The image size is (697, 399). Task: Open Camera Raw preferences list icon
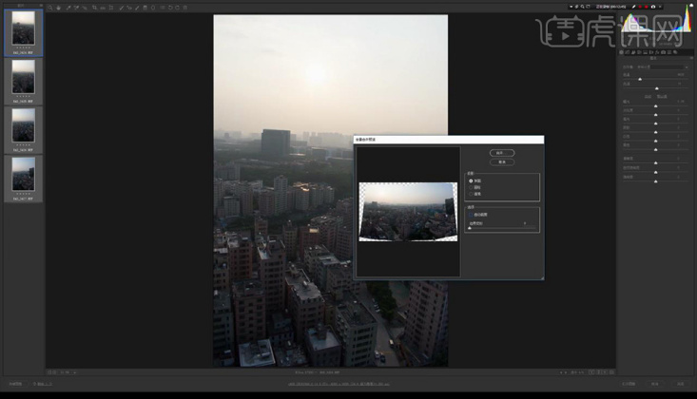pyautogui.click(x=163, y=8)
